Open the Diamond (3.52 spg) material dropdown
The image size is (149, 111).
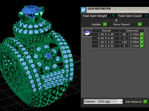(120, 101)
